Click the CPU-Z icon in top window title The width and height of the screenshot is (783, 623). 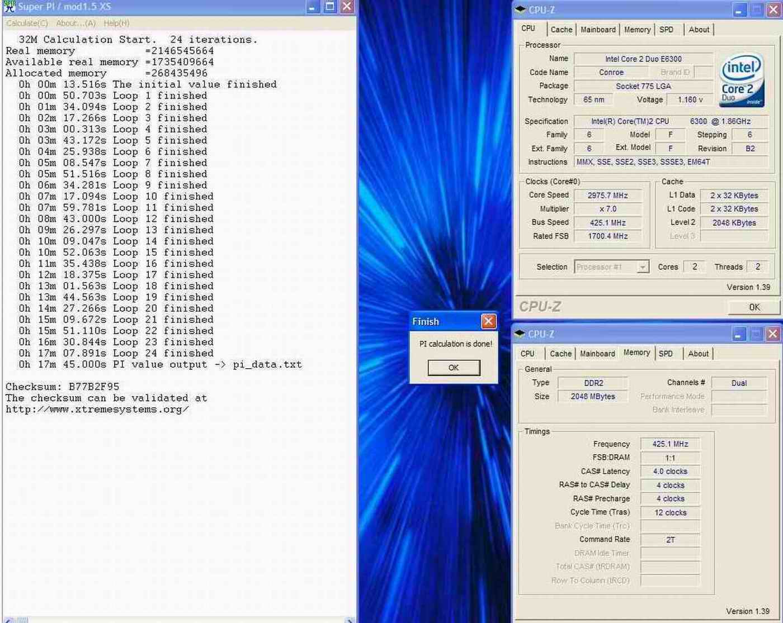pyautogui.click(x=520, y=9)
